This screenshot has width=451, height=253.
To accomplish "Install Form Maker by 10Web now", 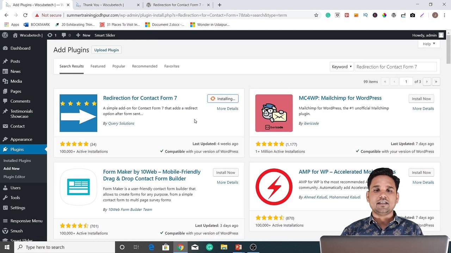I will click(x=225, y=173).
